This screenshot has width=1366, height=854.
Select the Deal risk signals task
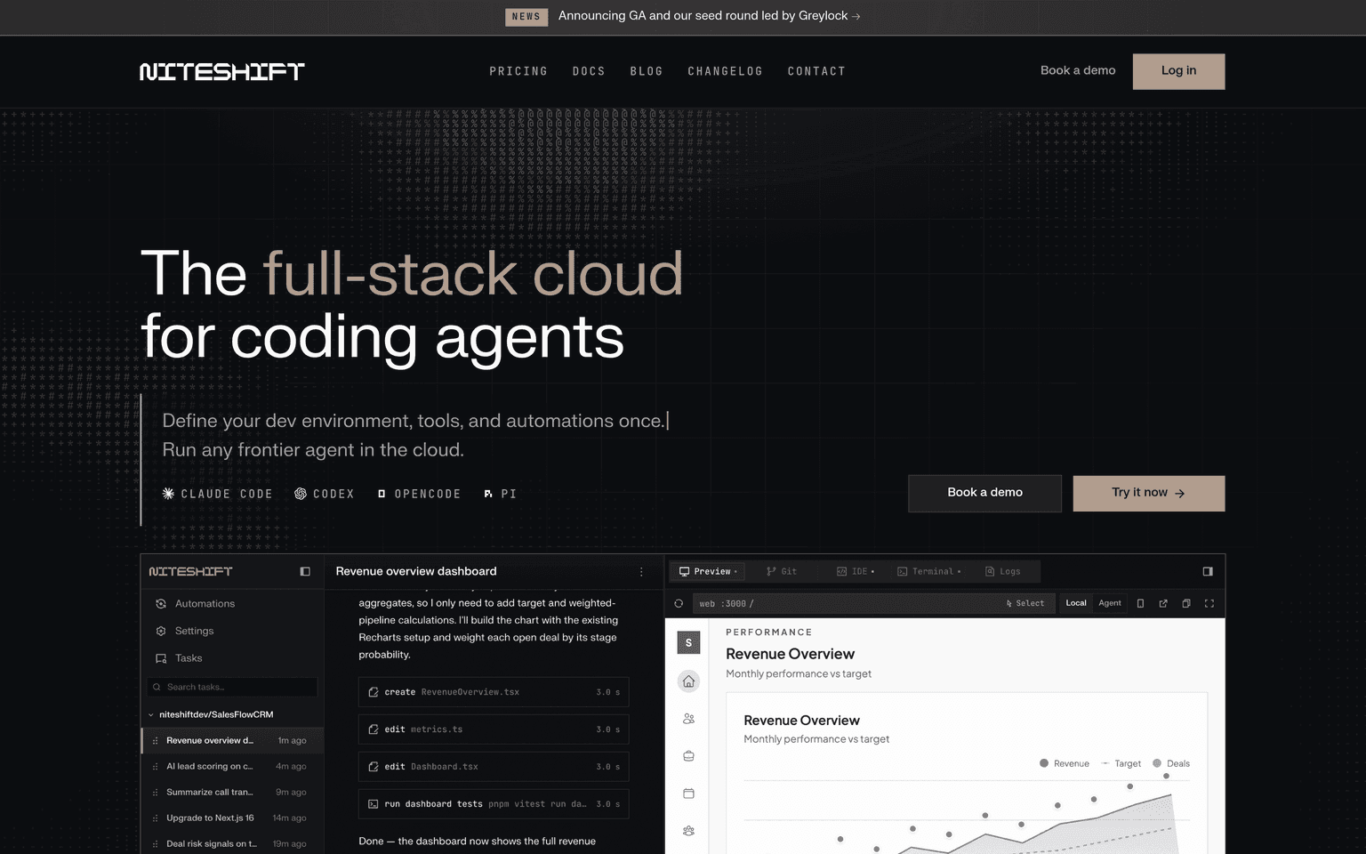click(x=232, y=843)
